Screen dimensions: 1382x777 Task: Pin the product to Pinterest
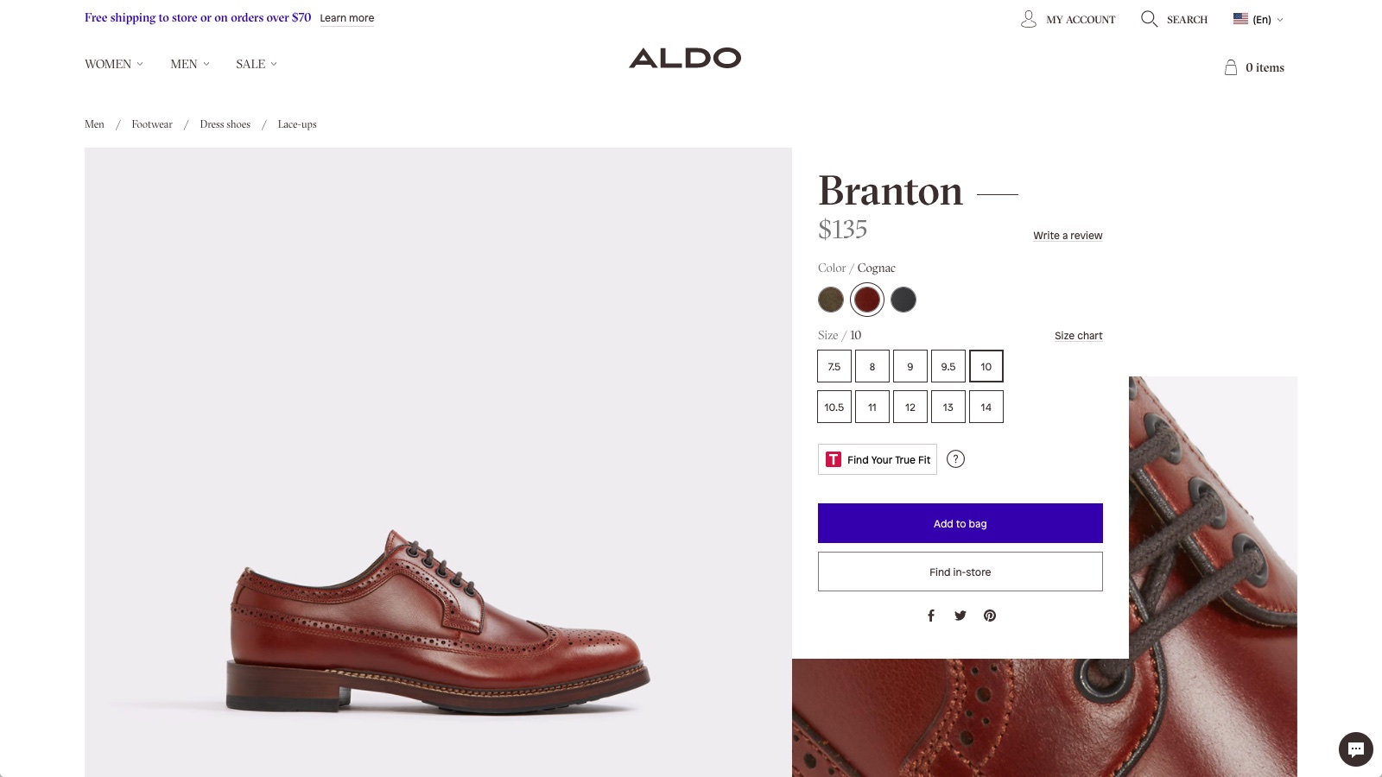(x=990, y=616)
